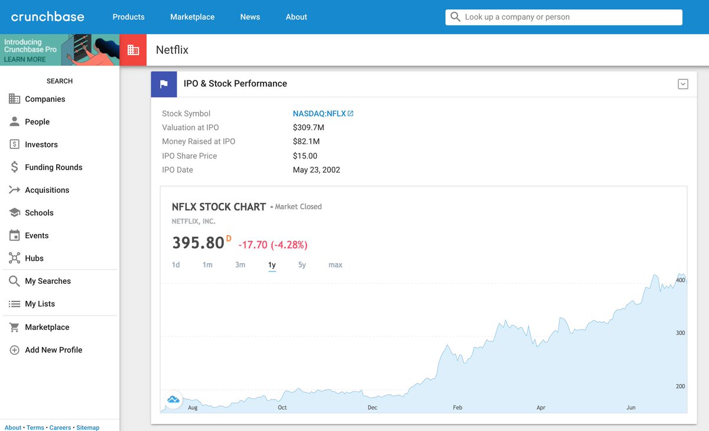This screenshot has width=709, height=431.
Task: Click the -17.70 (-4.28%) change value
Action: click(273, 245)
